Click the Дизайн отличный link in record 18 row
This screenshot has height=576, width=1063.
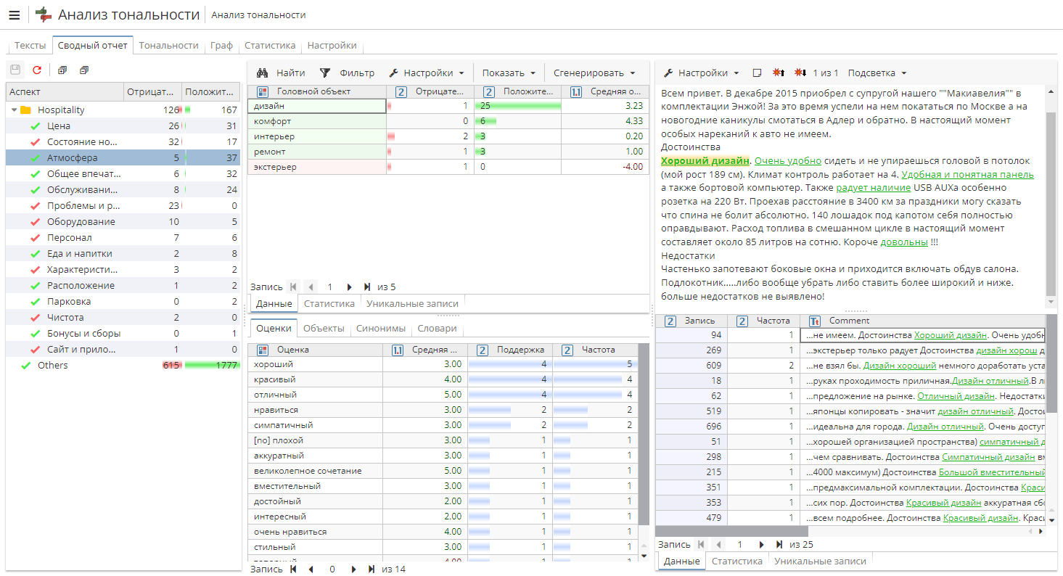tap(990, 381)
